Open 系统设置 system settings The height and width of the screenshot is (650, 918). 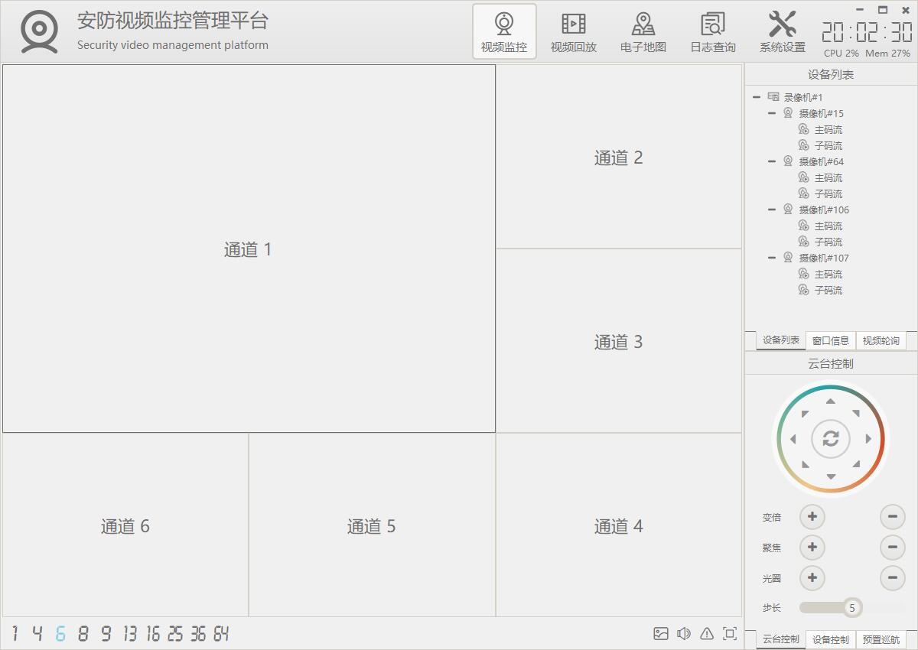coord(782,32)
